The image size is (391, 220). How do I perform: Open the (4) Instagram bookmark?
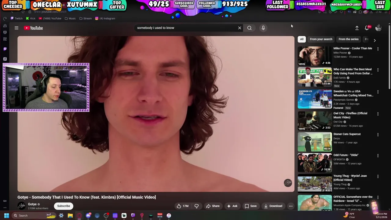(x=105, y=18)
